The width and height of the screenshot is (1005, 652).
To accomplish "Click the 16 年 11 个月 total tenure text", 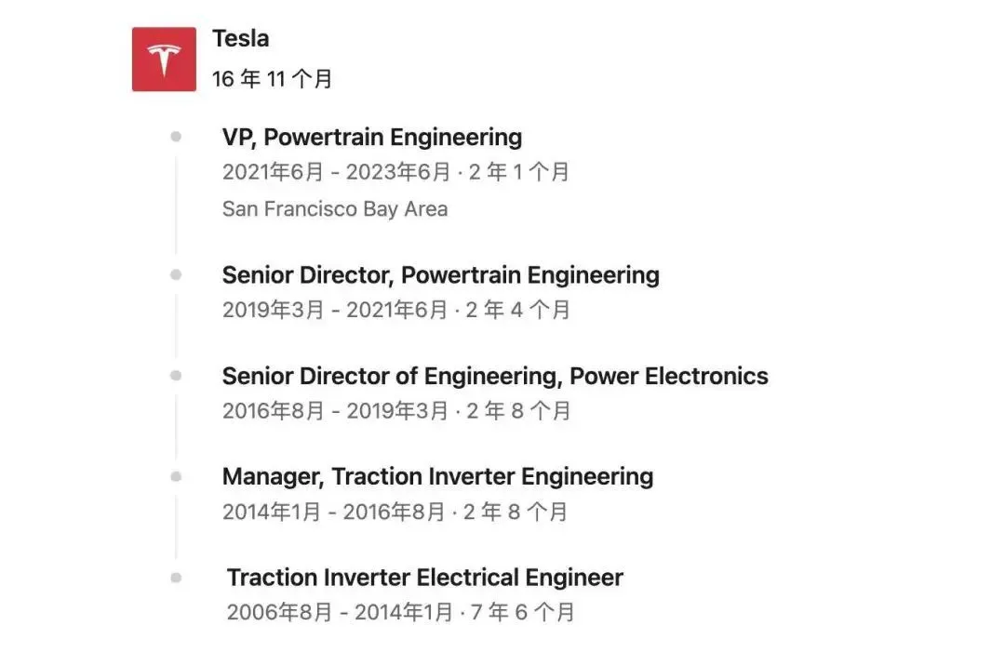I will click(x=272, y=79).
